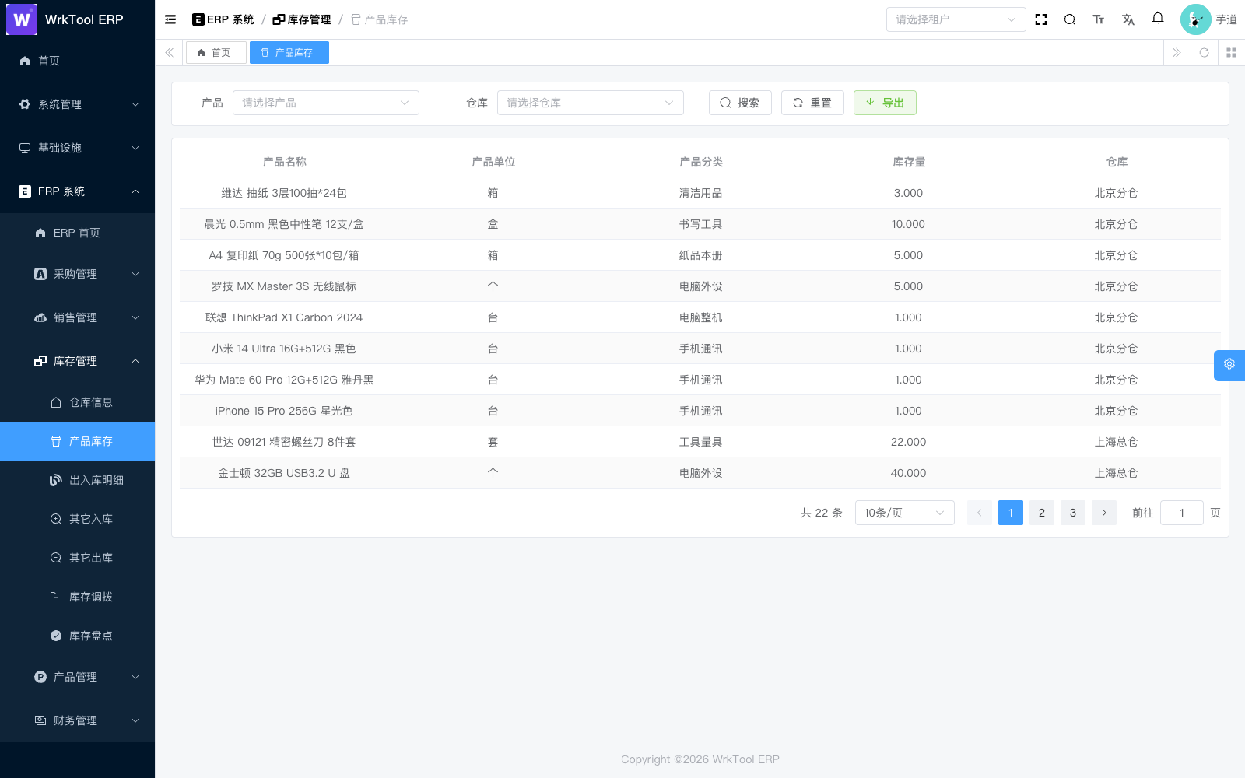Click the green 导出 export button
This screenshot has width=1245, height=778.
click(x=885, y=103)
